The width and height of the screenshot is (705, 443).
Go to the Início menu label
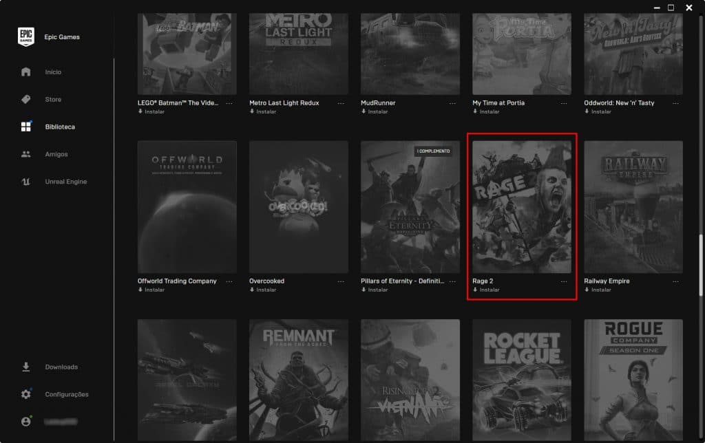click(x=53, y=72)
